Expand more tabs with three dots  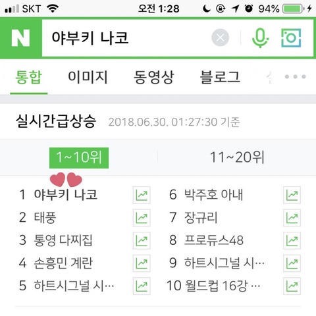click(x=295, y=76)
